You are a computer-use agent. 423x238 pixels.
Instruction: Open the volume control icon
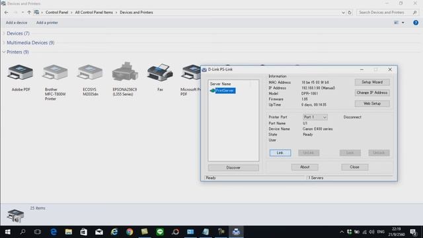(x=371, y=232)
